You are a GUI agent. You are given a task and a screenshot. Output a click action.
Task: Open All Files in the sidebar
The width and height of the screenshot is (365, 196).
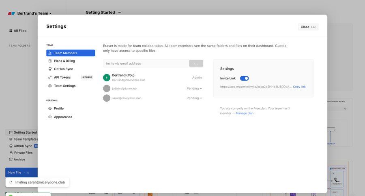[19, 31]
